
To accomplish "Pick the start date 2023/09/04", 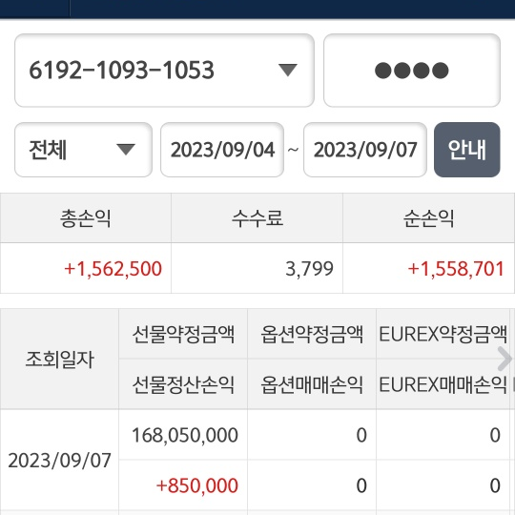I will pyautogui.click(x=222, y=150).
